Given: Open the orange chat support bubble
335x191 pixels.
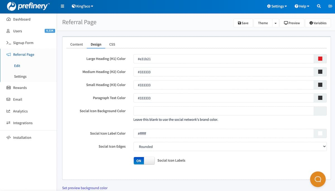Looking at the screenshot, I should point(318,179).
